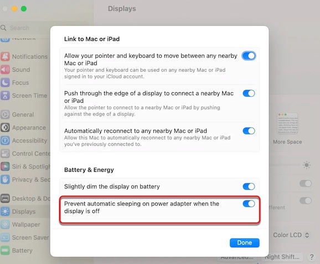Open the Color LCD profile dropdown
Screen dimensions: 320x264
(x=291, y=235)
